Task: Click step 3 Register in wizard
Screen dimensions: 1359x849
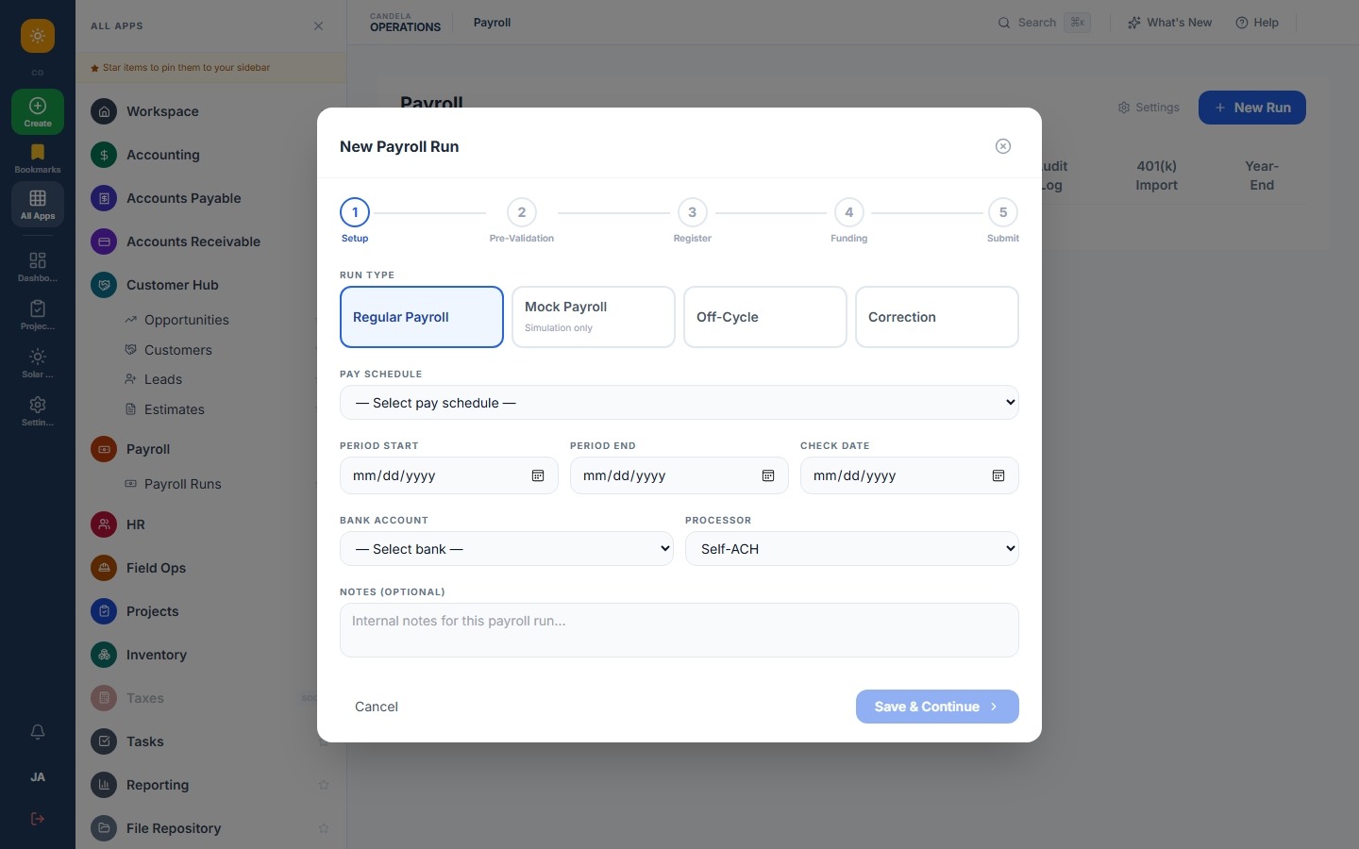Action: point(693,212)
